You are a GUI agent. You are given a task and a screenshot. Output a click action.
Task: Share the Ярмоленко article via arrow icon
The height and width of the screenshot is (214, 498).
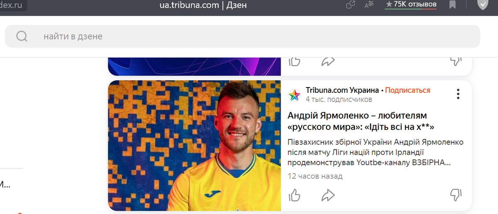pos(328,195)
